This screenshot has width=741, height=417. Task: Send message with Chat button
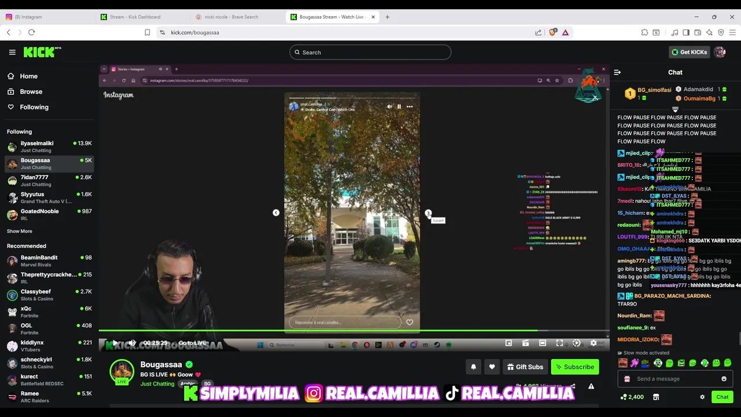(x=722, y=397)
